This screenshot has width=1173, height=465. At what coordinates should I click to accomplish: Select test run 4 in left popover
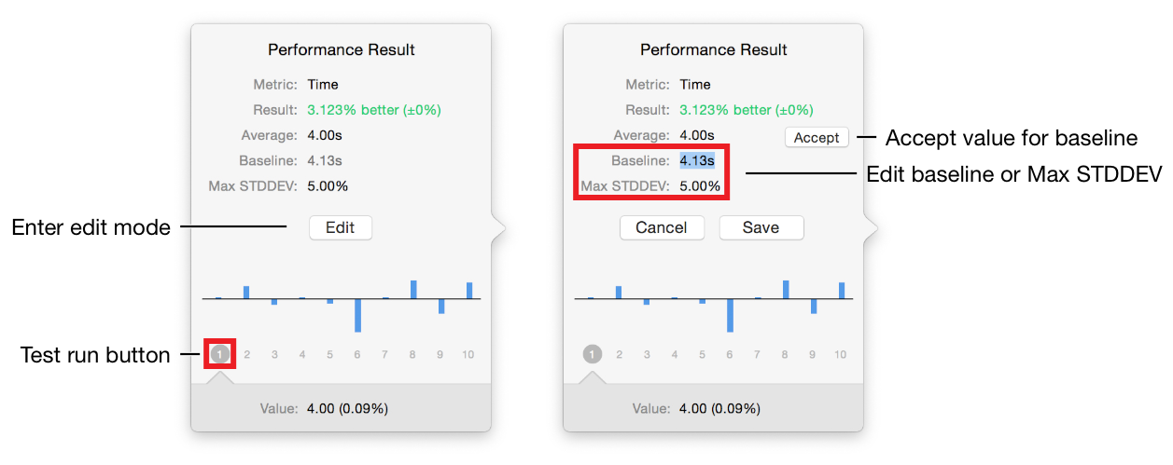click(302, 355)
